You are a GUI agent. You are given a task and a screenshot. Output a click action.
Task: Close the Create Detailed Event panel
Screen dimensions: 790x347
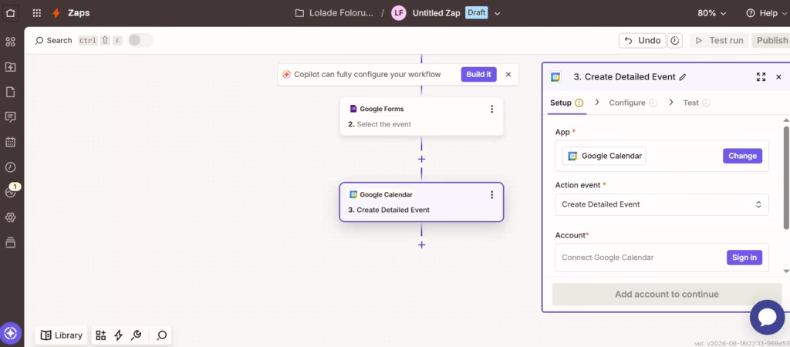point(778,77)
